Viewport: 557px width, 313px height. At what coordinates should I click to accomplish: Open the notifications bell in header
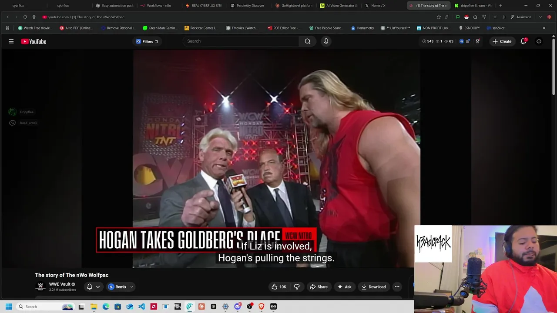click(523, 41)
